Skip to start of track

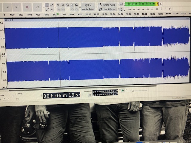(x=7, y=7)
